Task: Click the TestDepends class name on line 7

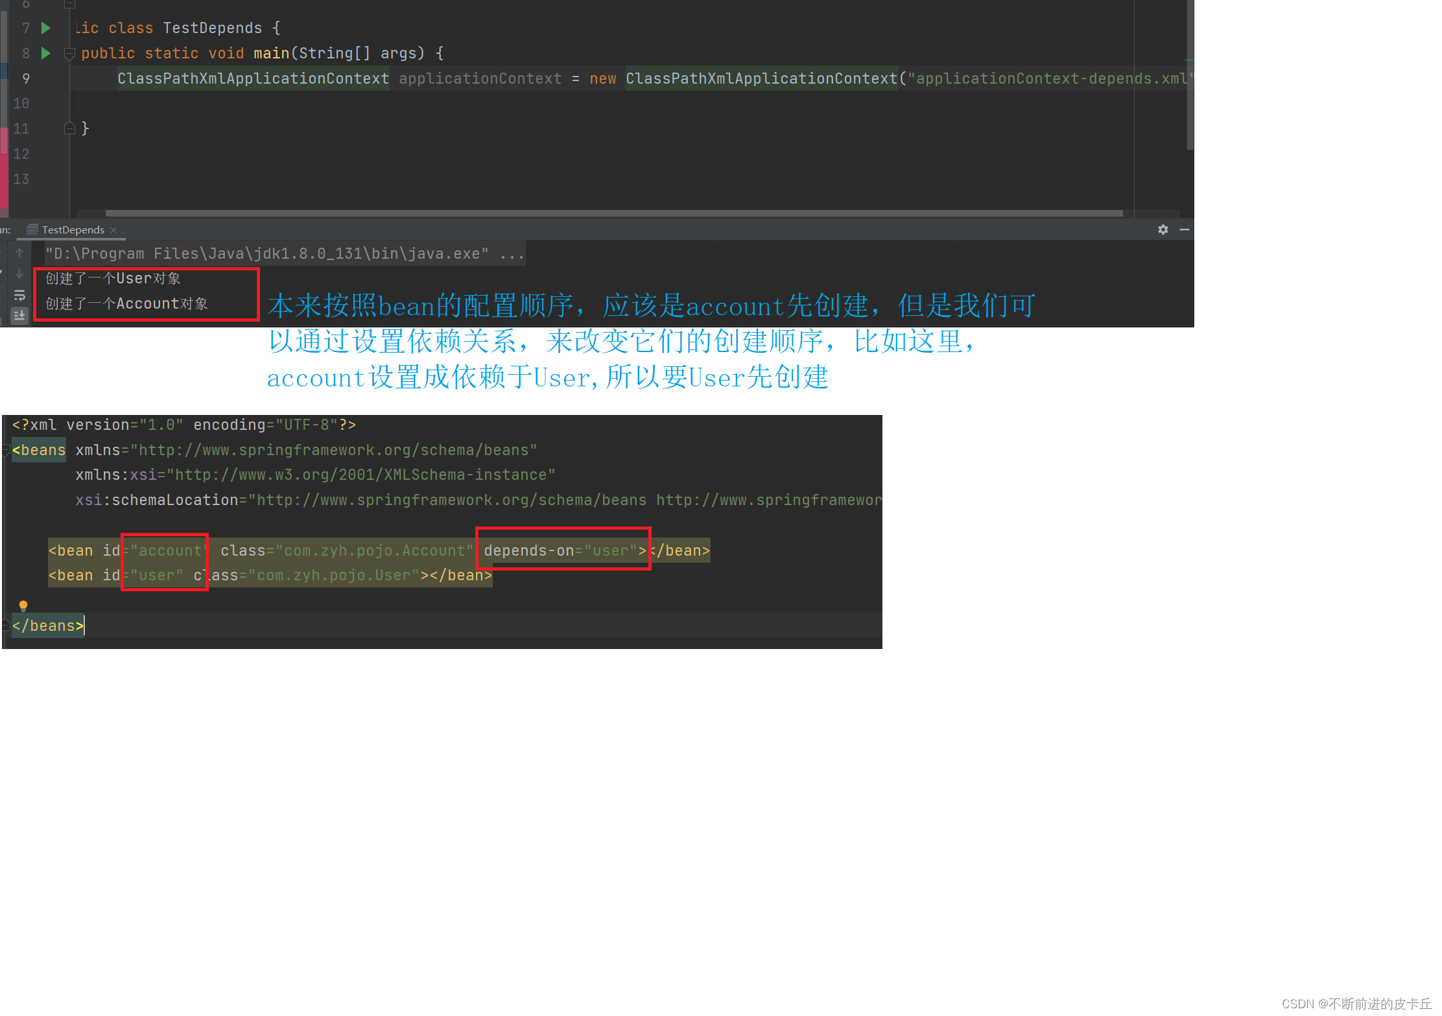Action: (213, 28)
